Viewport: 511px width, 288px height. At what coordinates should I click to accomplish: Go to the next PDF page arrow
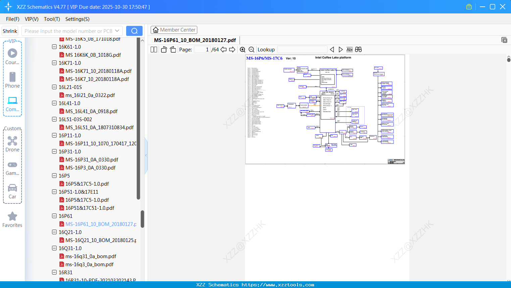coord(232,50)
